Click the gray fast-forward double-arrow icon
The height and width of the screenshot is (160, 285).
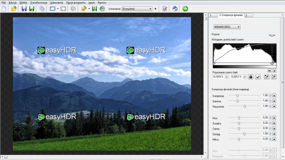point(63,9)
